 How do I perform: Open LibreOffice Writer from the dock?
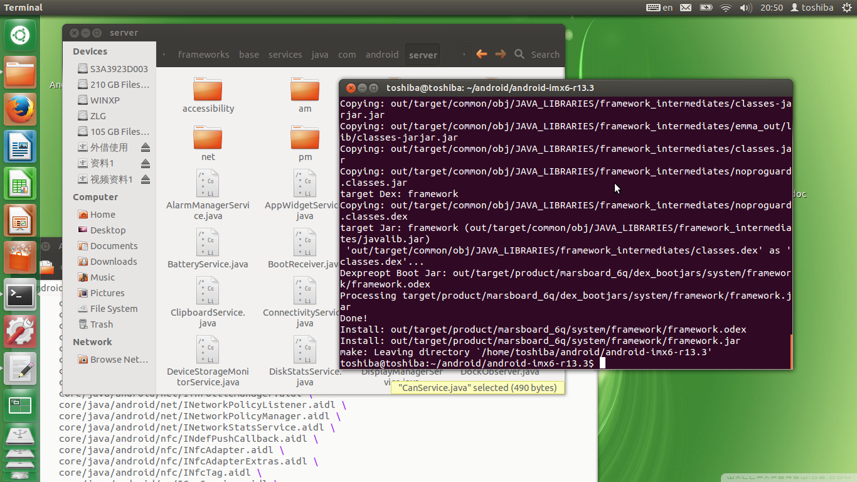[20, 147]
